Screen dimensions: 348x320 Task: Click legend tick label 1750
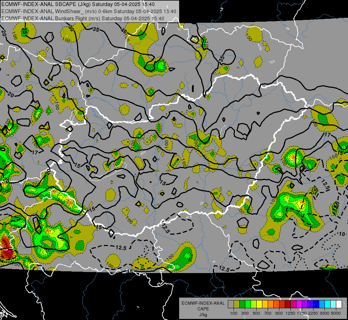pyautogui.click(x=302, y=313)
